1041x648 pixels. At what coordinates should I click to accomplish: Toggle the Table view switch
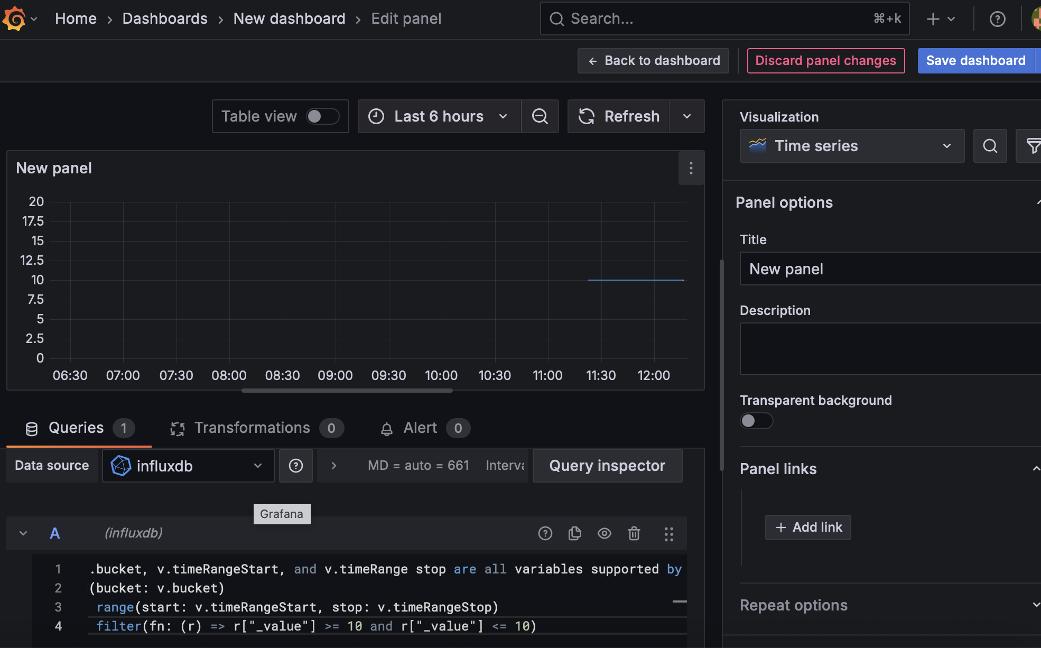322,116
